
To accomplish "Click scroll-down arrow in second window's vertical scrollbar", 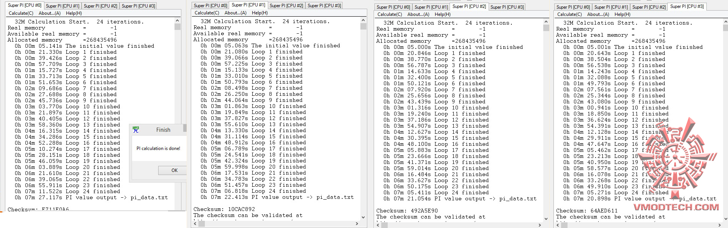I will pyautogui.click(x=363, y=217).
